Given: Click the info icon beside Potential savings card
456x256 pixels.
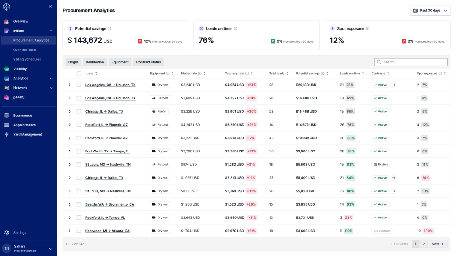Looking at the screenshot, I should click(x=109, y=28).
